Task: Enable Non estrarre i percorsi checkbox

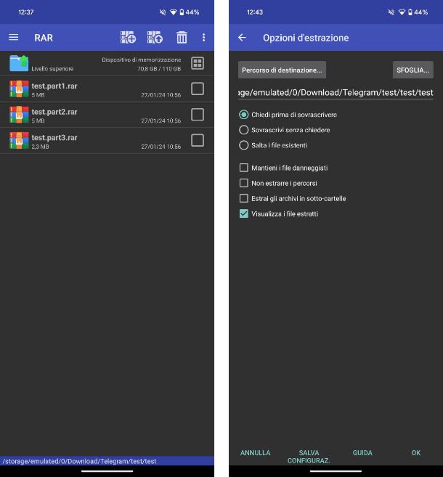Action: (244, 183)
